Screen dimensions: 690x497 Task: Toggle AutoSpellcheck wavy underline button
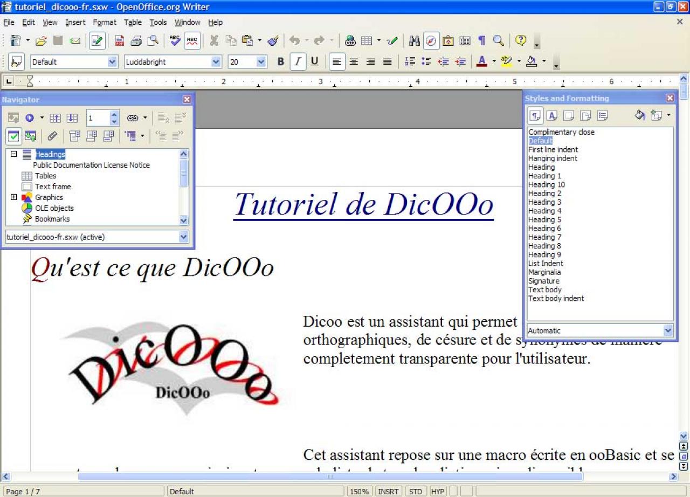click(x=192, y=40)
